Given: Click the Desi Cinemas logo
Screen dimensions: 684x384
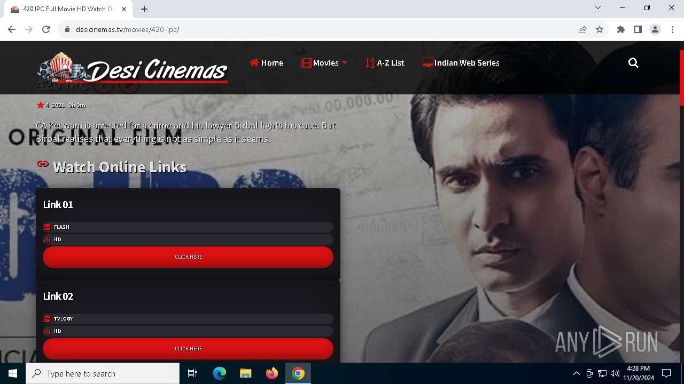Looking at the screenshot, I should click(133, 68).
